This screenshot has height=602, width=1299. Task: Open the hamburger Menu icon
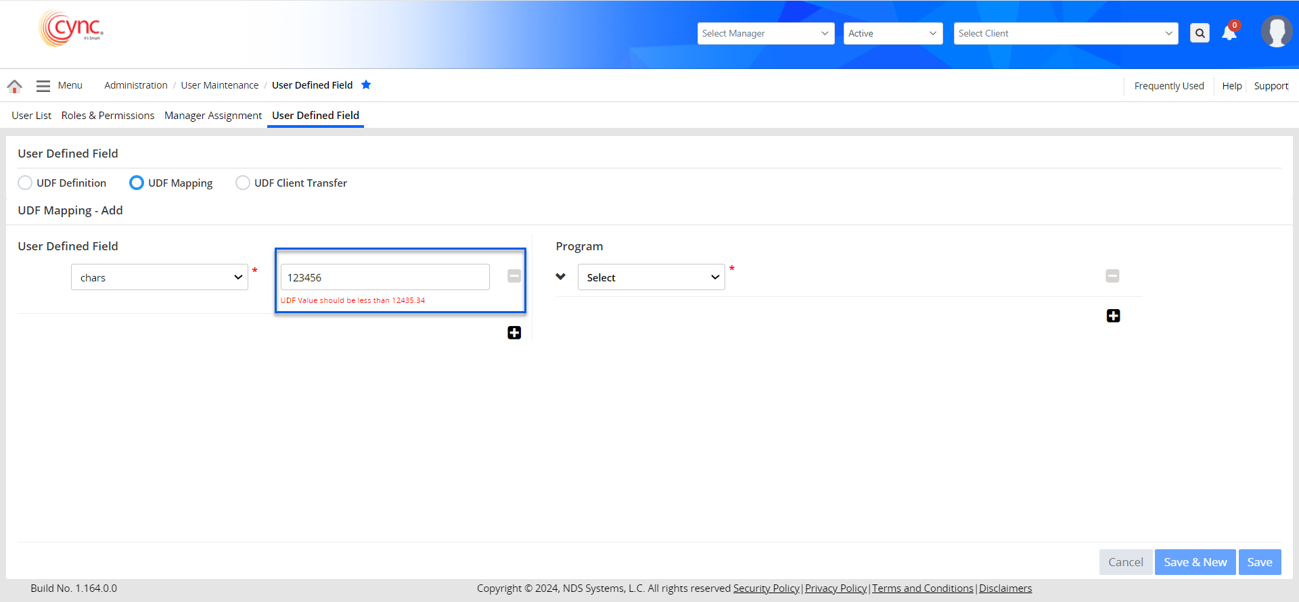coord(43,86)
